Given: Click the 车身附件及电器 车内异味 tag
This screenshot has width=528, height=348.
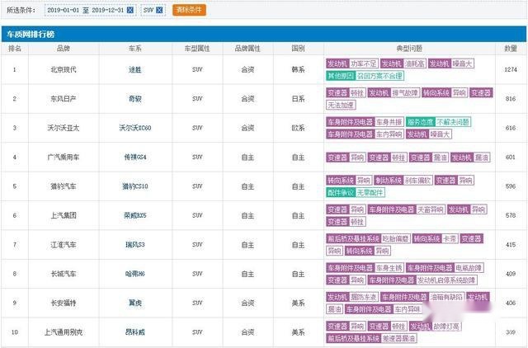Looking at the screenshot, I should point(384,309).
